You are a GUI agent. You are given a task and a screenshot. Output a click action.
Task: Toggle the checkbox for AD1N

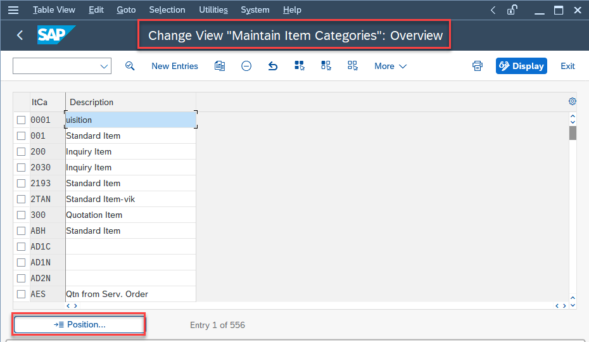click(21, 262)
